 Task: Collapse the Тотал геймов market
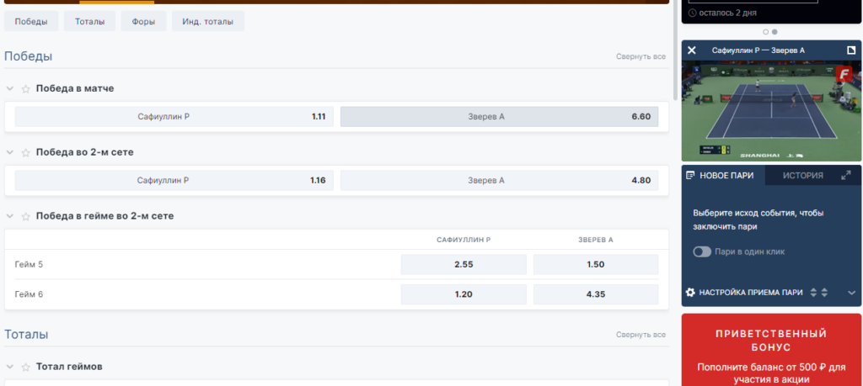click(x=10, y=367)
